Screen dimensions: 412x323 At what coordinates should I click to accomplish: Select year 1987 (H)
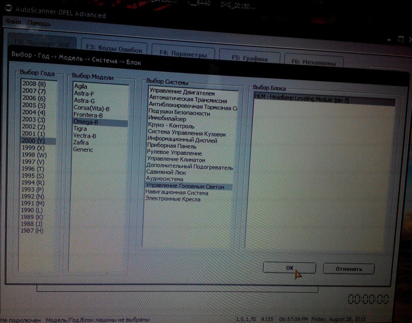click(32, 231)
